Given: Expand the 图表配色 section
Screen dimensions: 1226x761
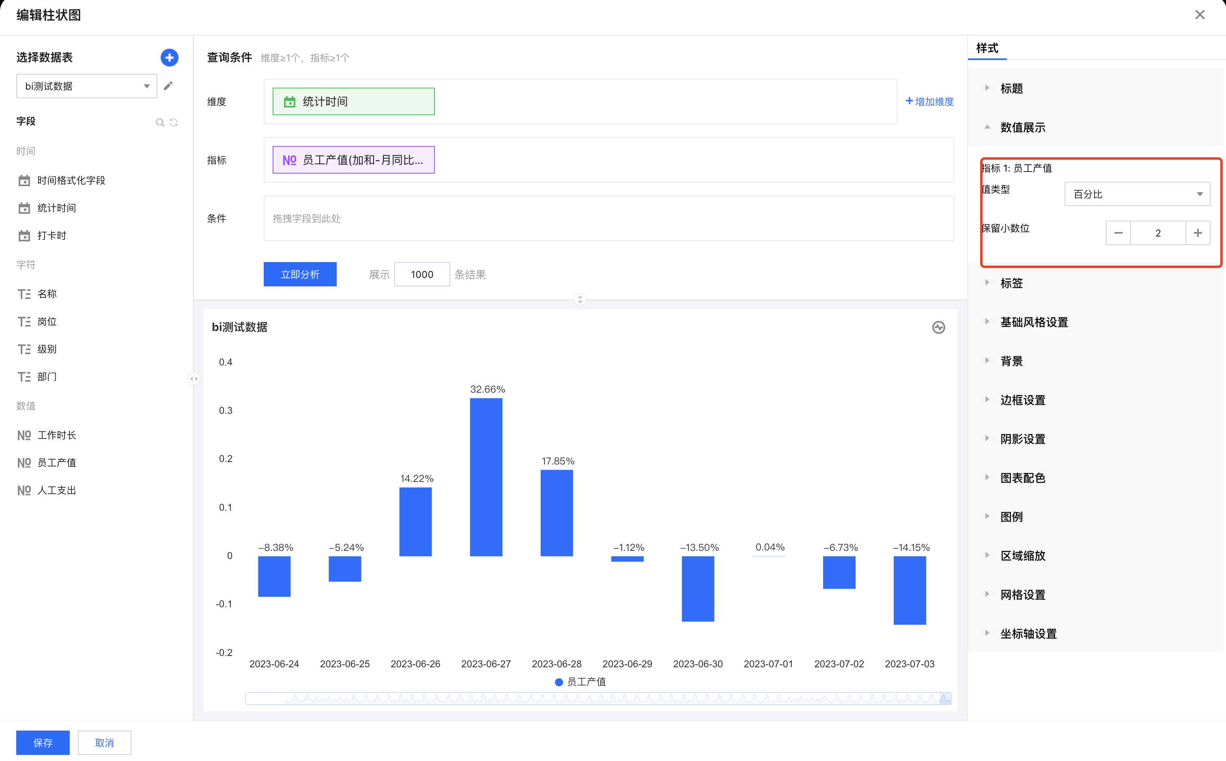Looking at the screenshot, I should coord(1023,477).
